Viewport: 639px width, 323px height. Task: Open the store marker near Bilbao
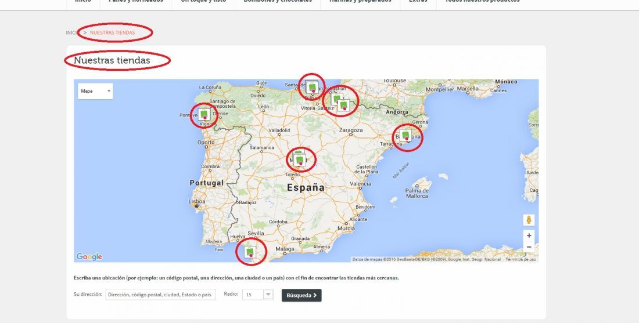pos(312,87)
